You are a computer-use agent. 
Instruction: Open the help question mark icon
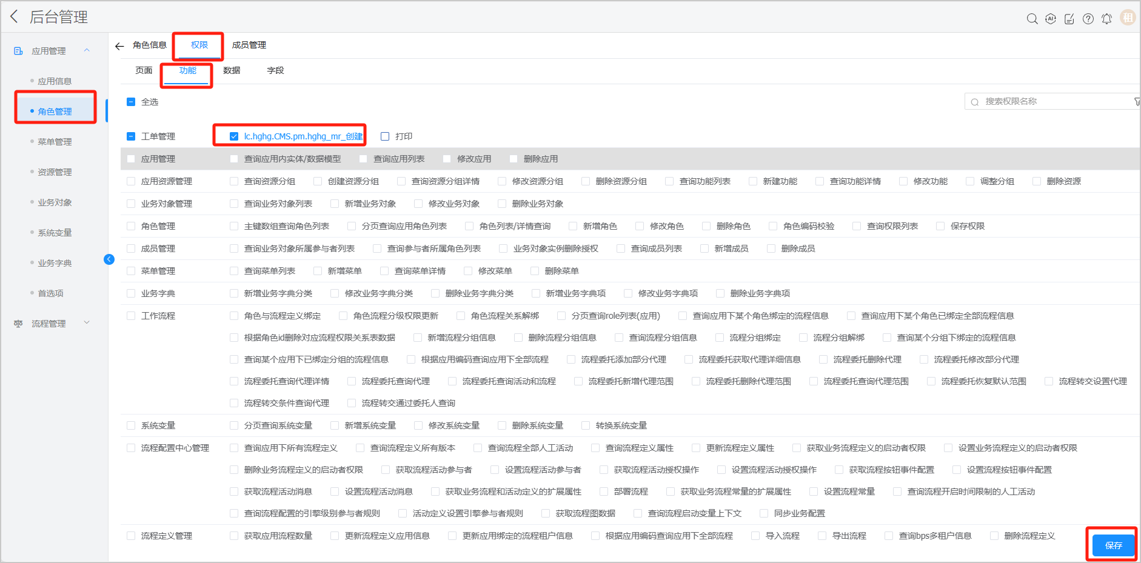tap(1088, 19)
